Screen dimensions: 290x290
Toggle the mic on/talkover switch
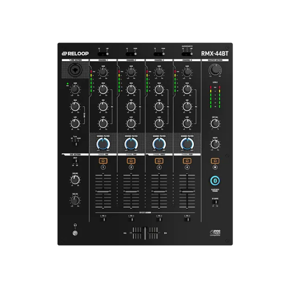[76, 144]
